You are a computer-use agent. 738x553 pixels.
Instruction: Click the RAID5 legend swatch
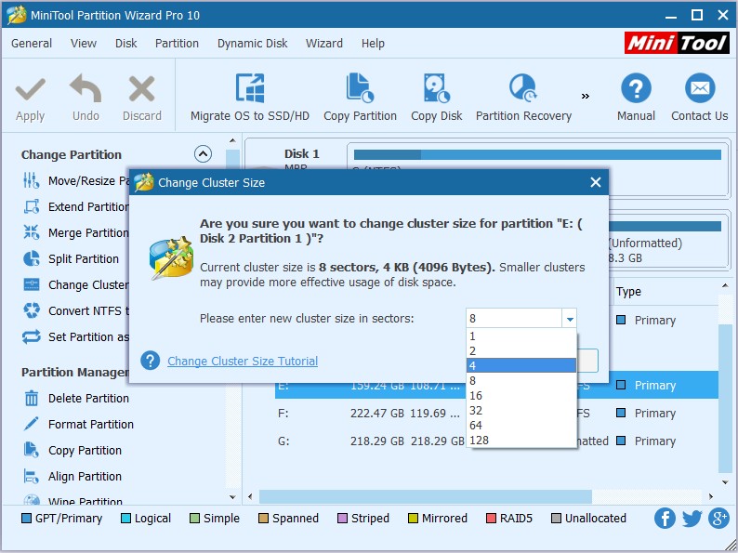(x=491, y=519)
